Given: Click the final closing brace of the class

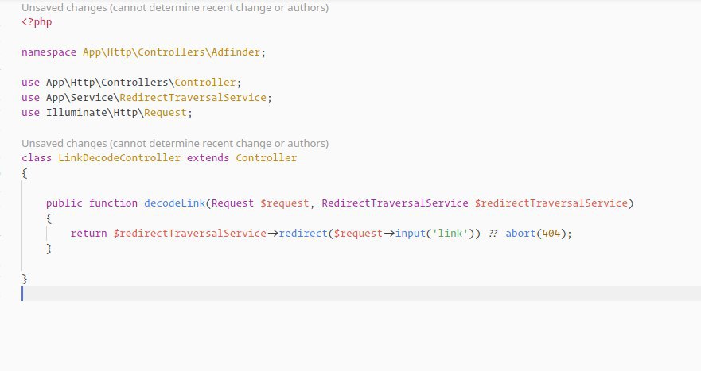Looking at the screenshot, I should 25,279.
